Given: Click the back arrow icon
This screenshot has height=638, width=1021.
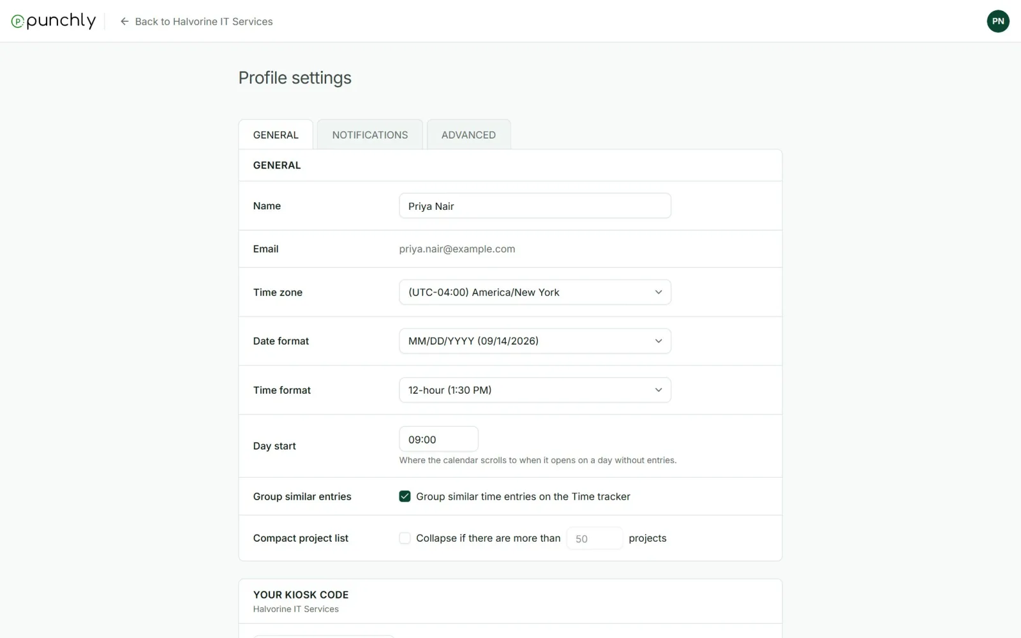Looking at the screenshot, I should tap(124, 21).
